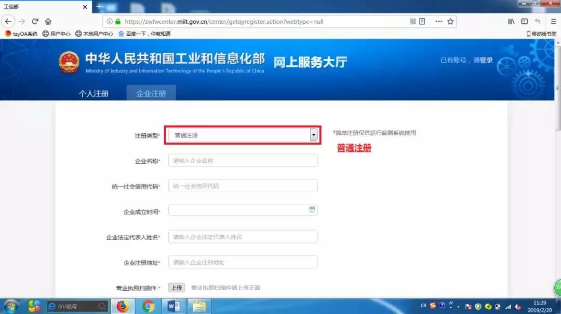Reload the current page
The height and width of the screenshot is (314, 561).
(35, 22)
